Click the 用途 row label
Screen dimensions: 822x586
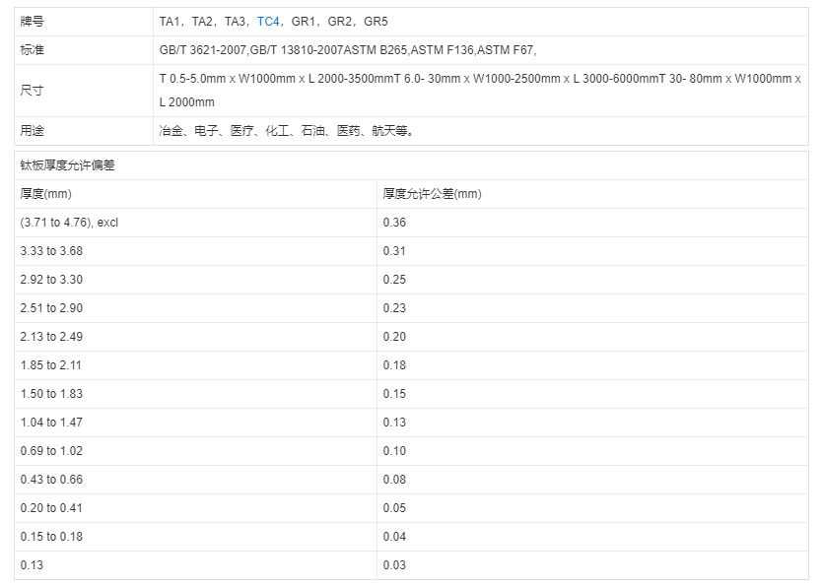pyautogui.click(x=33, y=130)
